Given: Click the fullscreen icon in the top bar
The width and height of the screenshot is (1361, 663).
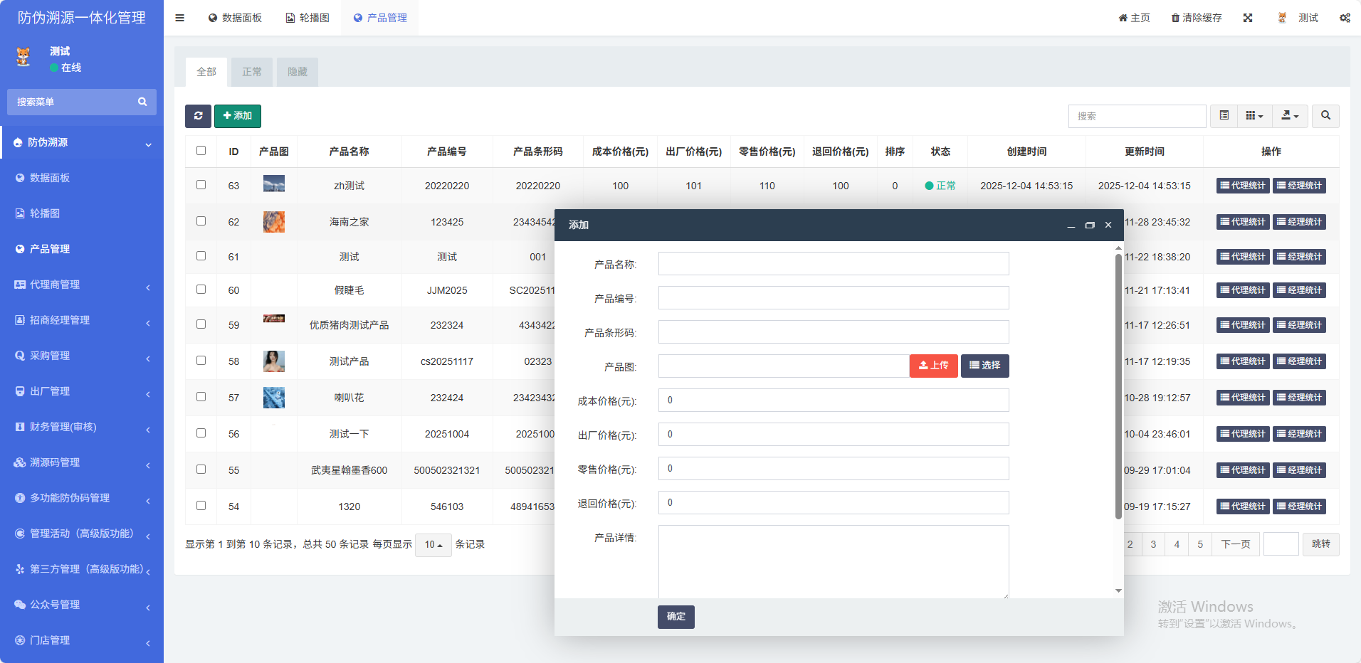Looking at the screenshot, I should 1248,18.
